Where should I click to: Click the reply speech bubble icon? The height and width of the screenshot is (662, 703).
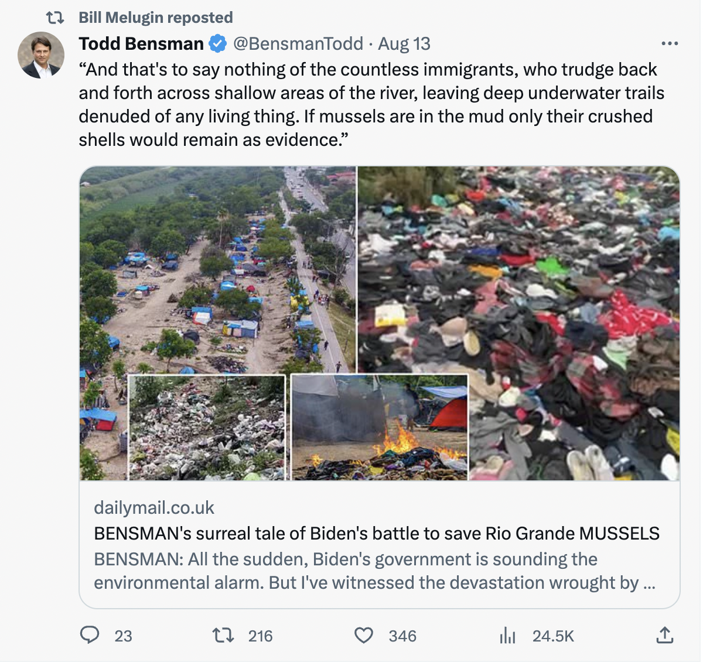pos(90,636)
